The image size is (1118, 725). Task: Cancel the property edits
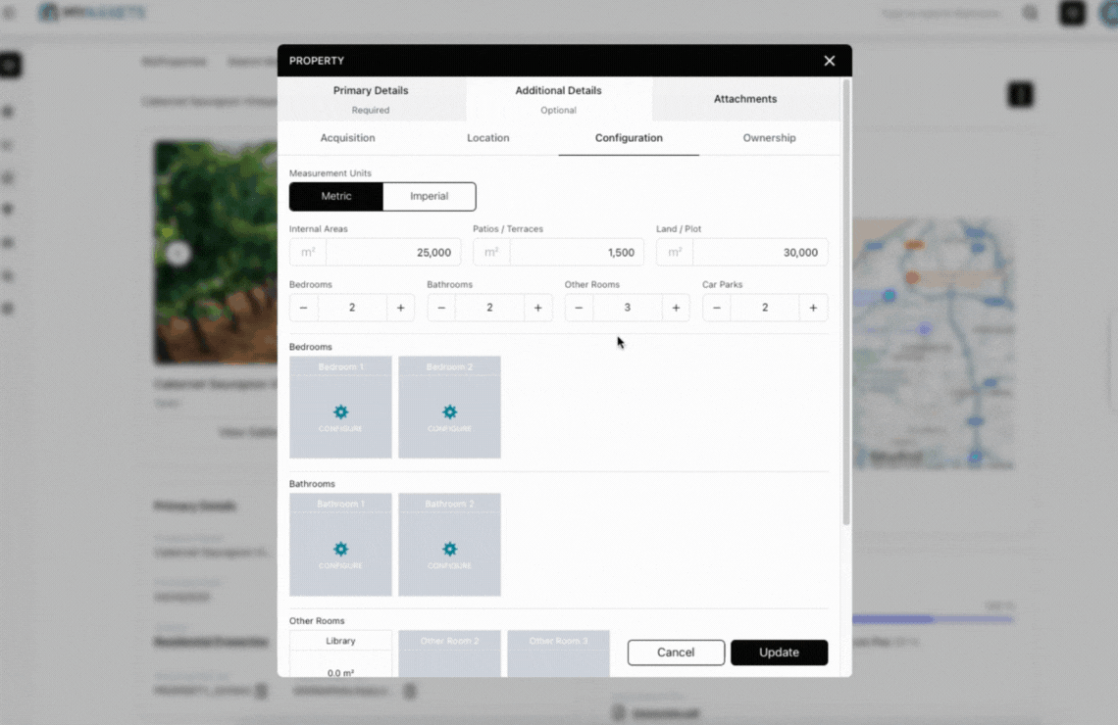click(676, 652)
